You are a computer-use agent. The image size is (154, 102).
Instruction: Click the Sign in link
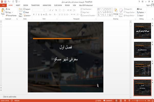coord(148,5)
